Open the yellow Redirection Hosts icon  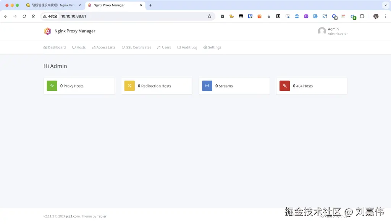129,86
